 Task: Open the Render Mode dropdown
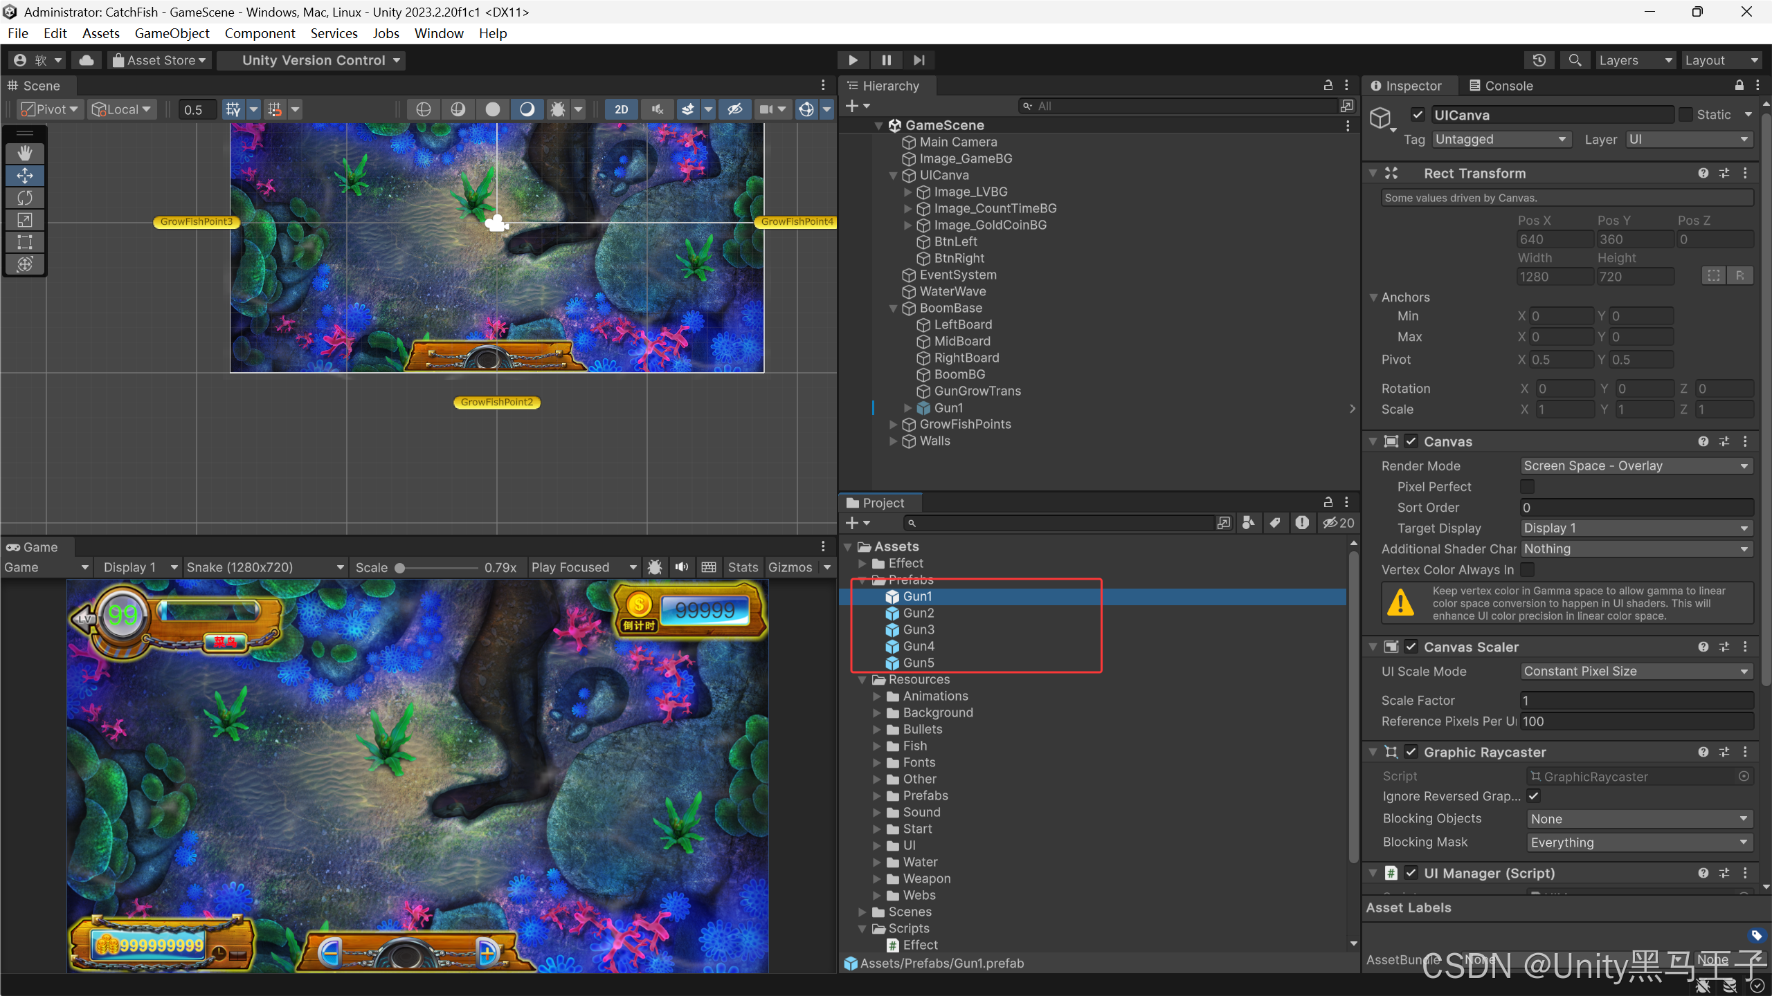point(1636,466)
